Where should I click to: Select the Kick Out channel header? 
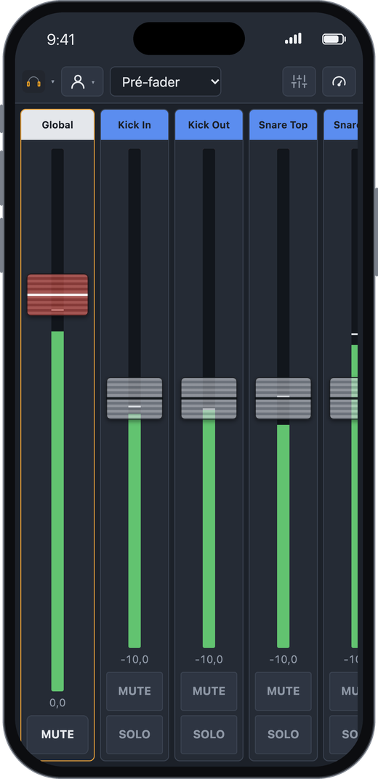[x=209, y=125]
